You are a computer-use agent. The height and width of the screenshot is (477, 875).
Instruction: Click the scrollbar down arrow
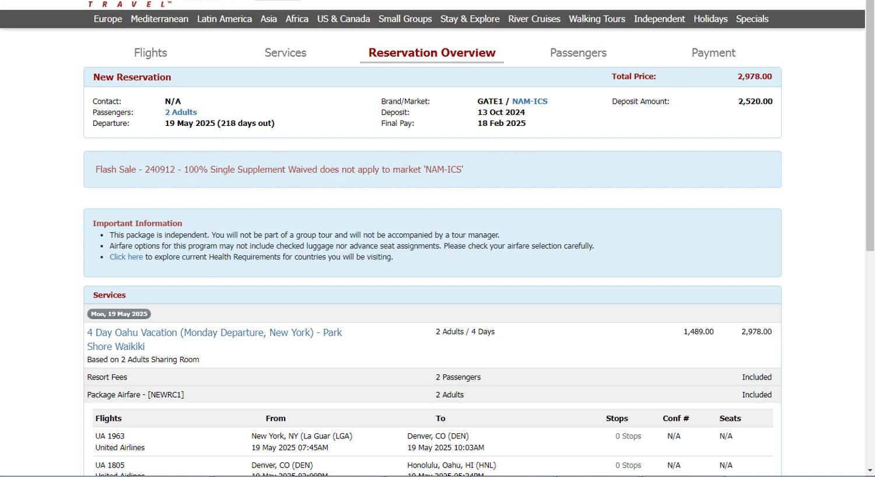tap(870, 470)
